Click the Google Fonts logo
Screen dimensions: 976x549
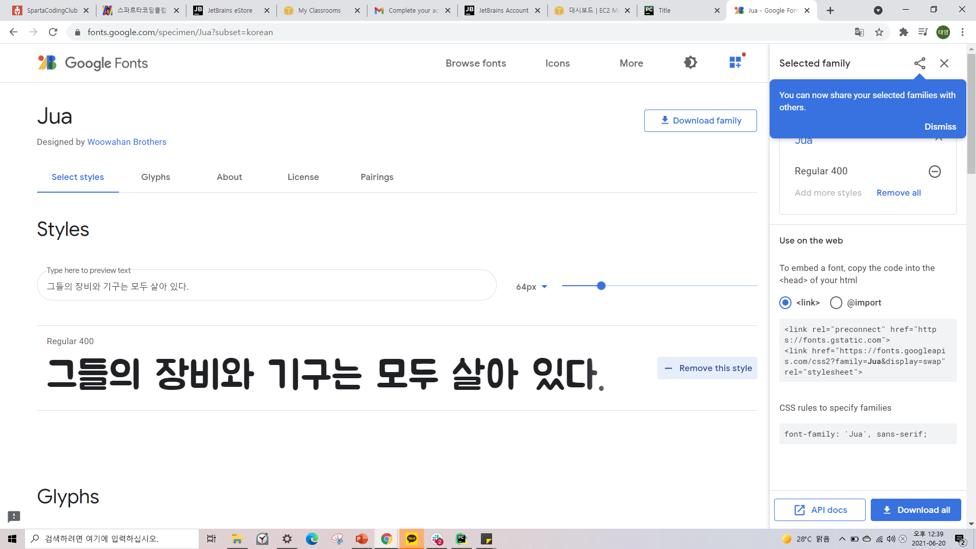93,63
